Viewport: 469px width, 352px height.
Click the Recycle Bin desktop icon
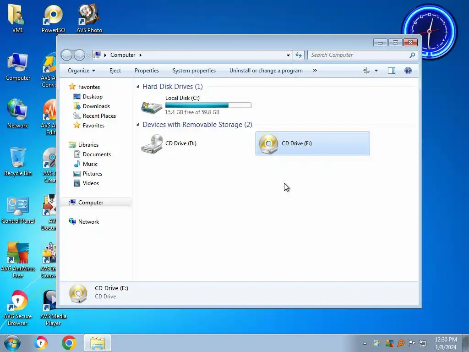18,162
